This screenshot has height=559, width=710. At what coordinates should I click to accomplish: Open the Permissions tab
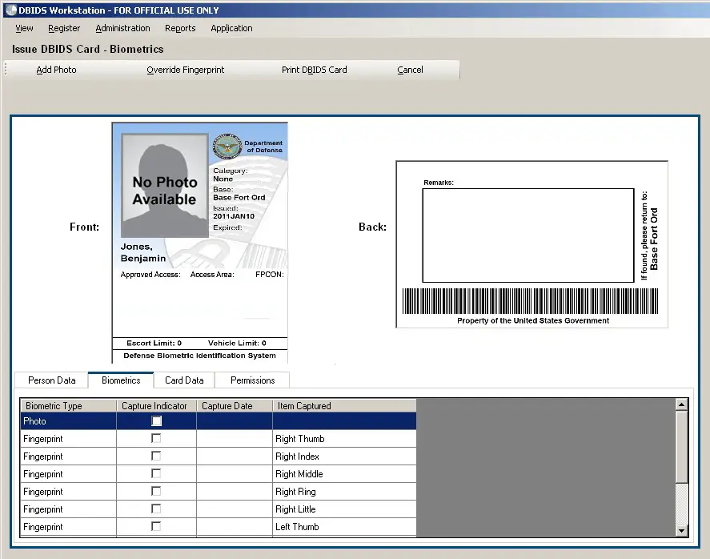[251, 380]
